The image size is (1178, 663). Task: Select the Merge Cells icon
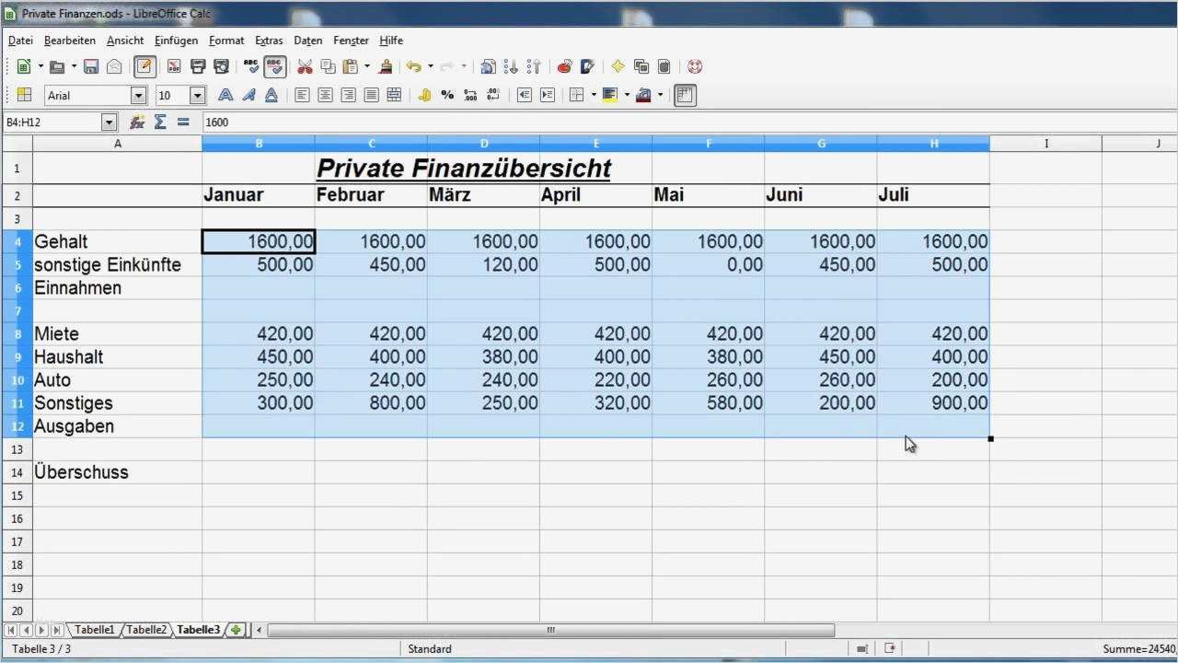[394, 95]
